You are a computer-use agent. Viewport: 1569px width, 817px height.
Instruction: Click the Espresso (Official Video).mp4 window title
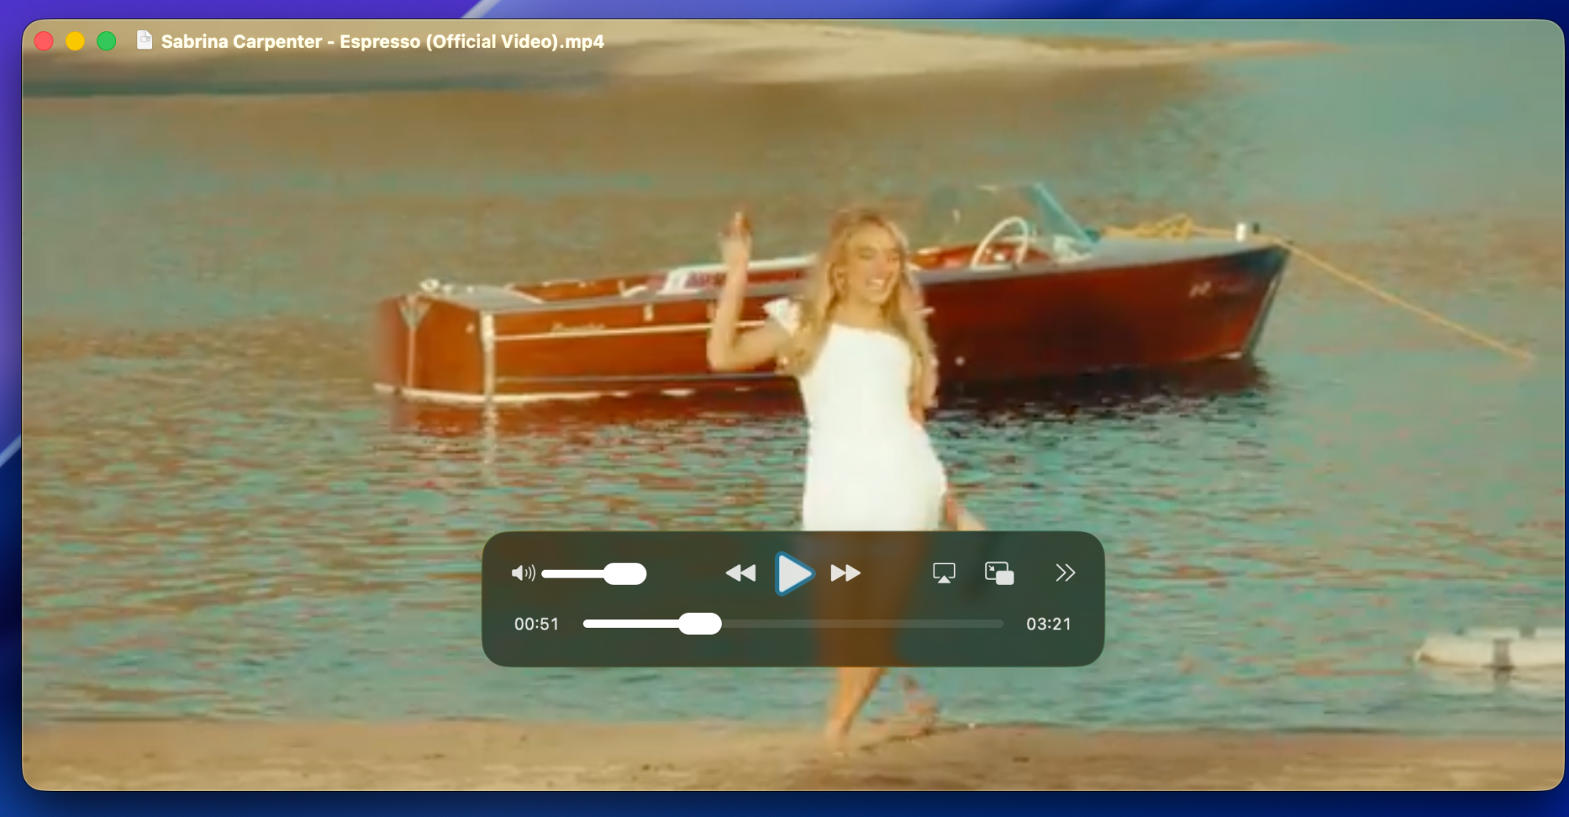(383, 42)
